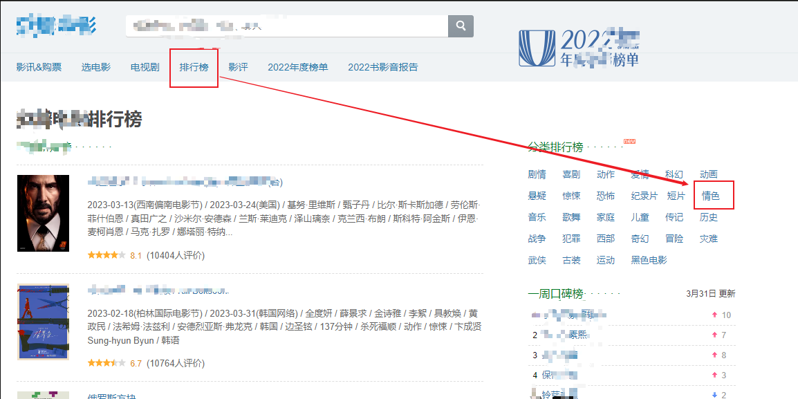798x399 pixels.
Task: Open the first movie title link rated 8.1
Action: pos(185,182)
